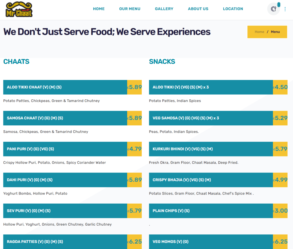Choose the Crispy Bhajia snack item
The width and height of the screenshot is (293, 249).
[x=182, y=180]
